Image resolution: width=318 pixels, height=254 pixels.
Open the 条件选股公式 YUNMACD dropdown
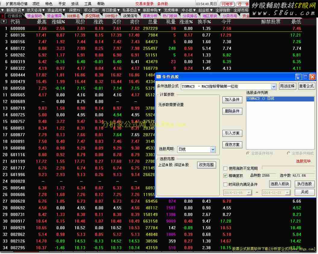click(x=274, y=87)
